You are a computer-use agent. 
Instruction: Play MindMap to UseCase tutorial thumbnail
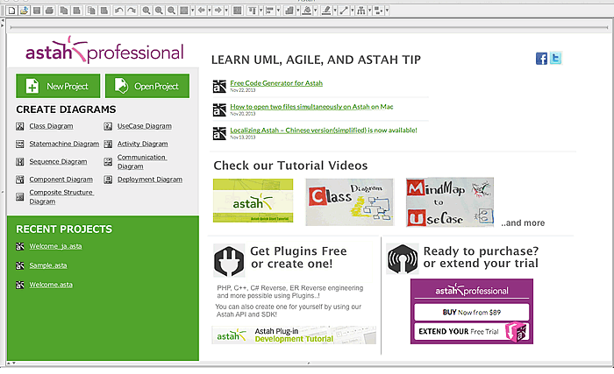pyautogui.click(x=450, y=202)
